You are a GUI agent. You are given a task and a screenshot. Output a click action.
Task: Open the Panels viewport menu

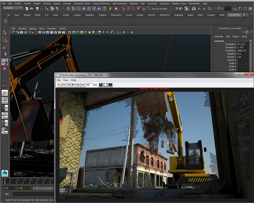pos(62,28)
